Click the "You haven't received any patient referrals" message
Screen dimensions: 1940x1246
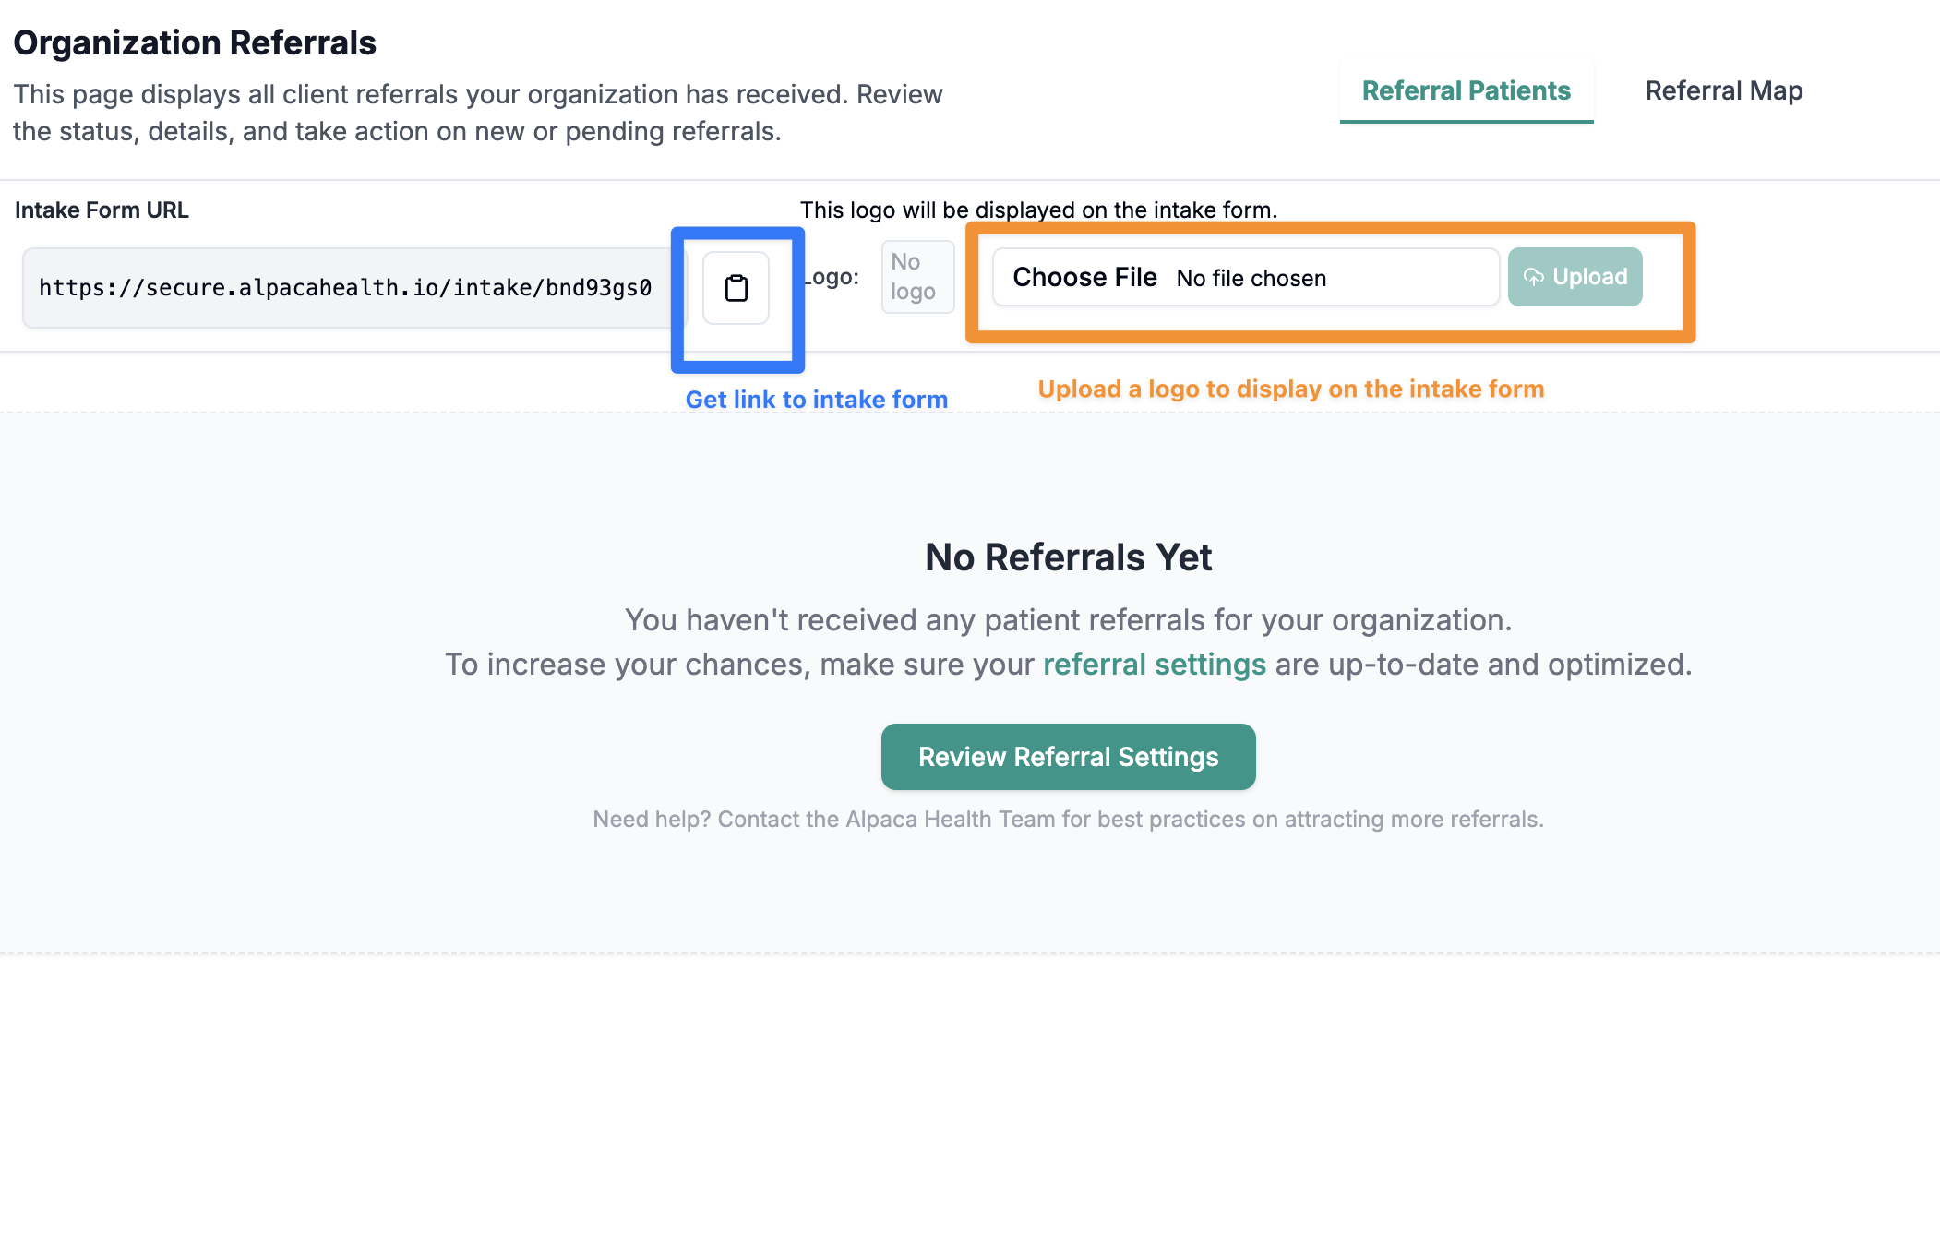coord(1068,620)
